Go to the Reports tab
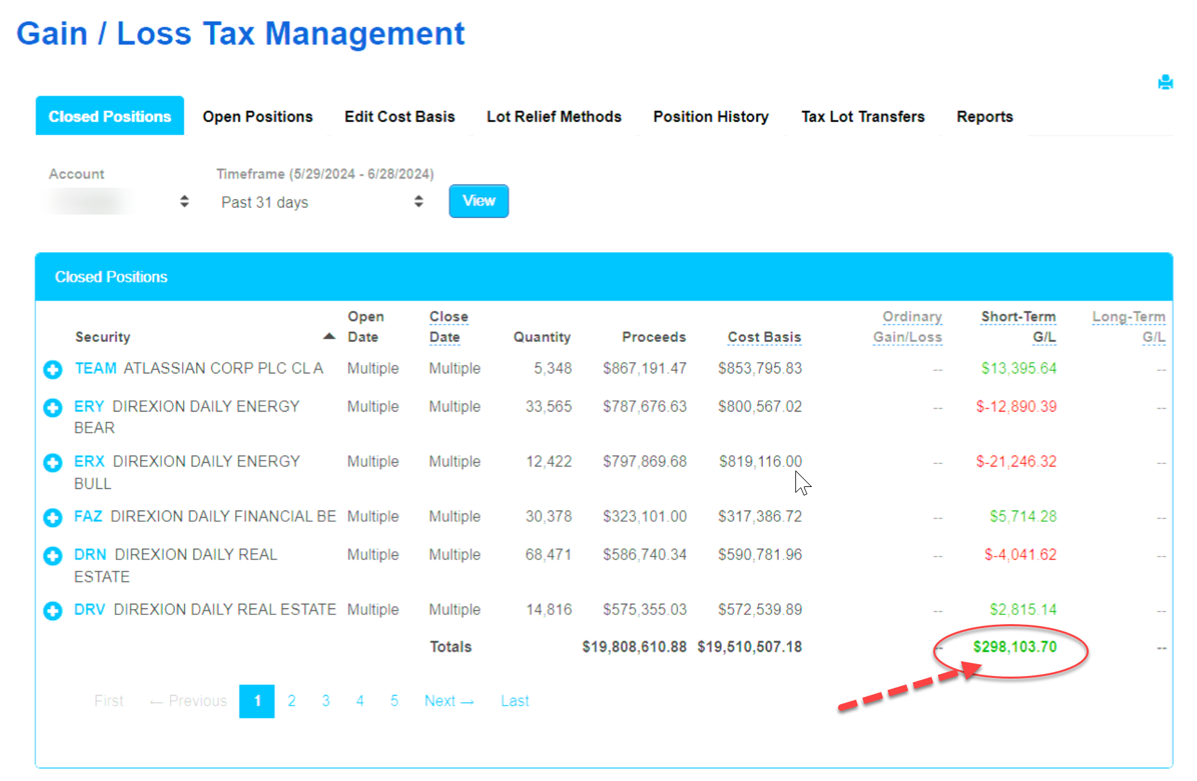The height and width of the screenshot is (781, 1197). point(984,117)
